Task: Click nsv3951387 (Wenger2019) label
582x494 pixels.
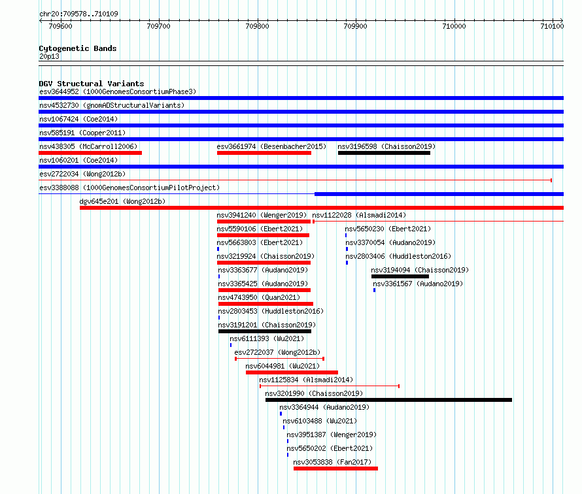Action: click(332, 435)
